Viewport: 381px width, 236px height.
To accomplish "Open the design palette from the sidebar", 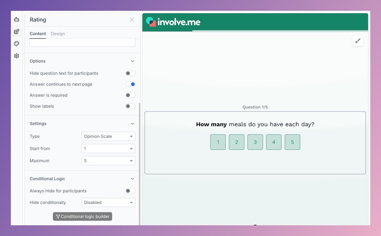I will (x=16, y=43).
